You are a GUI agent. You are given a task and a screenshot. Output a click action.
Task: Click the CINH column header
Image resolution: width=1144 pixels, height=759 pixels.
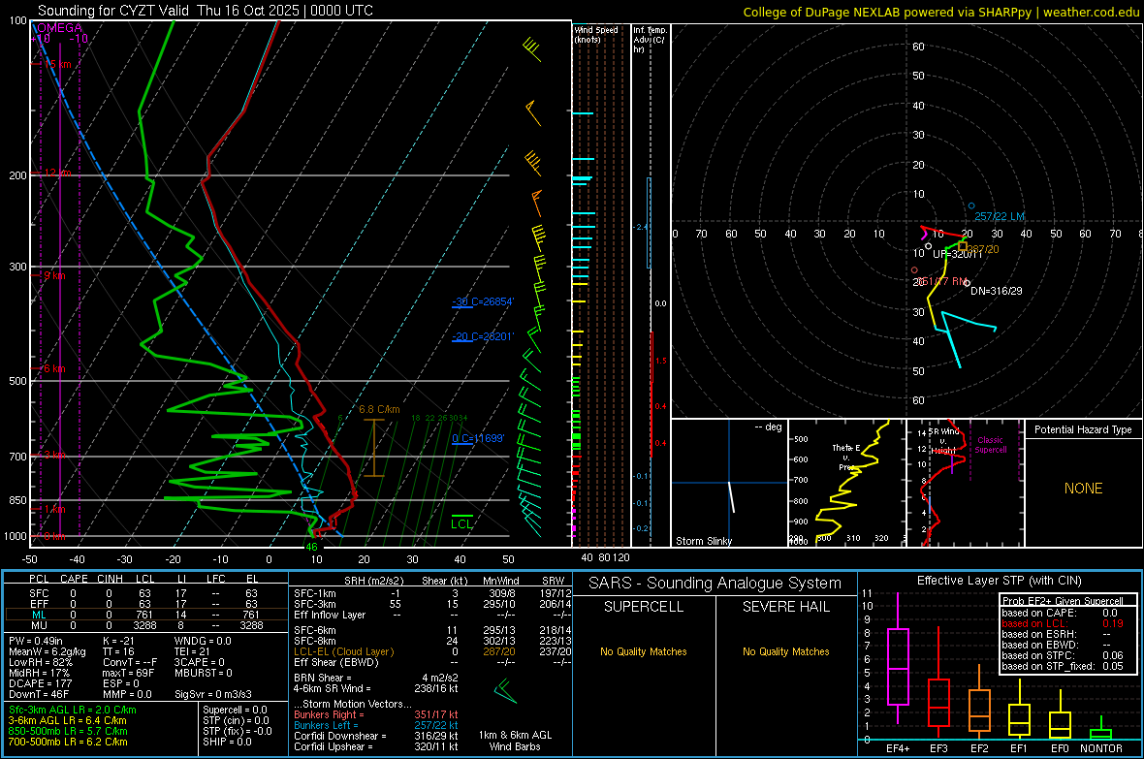click(110, 579)
